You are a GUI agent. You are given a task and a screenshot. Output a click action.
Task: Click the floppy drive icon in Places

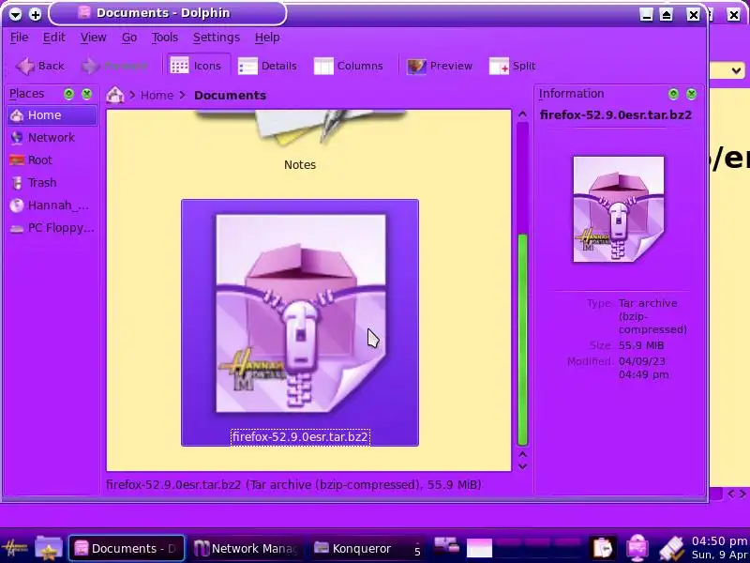(x=17, y=228)
